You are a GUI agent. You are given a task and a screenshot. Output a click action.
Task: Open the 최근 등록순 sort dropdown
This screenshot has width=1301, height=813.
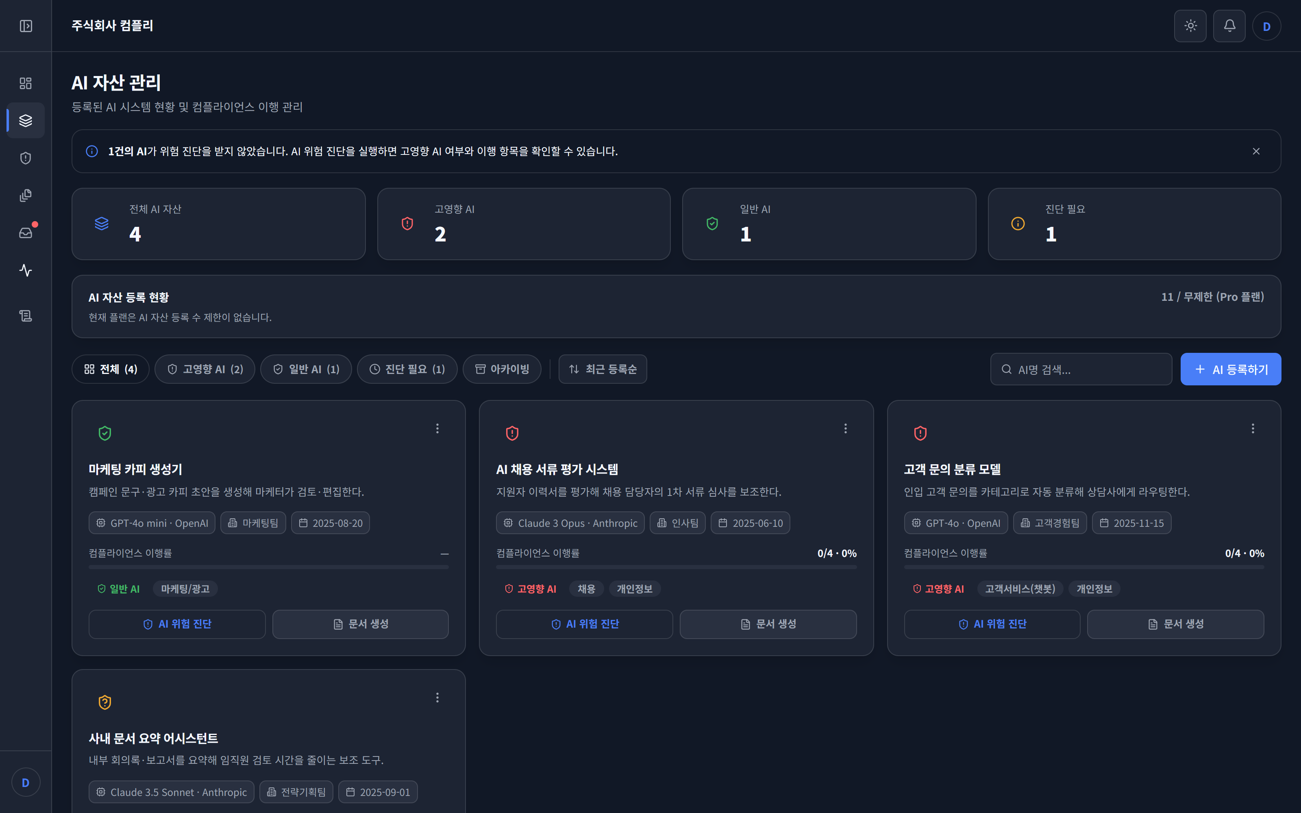pos(603,369)
